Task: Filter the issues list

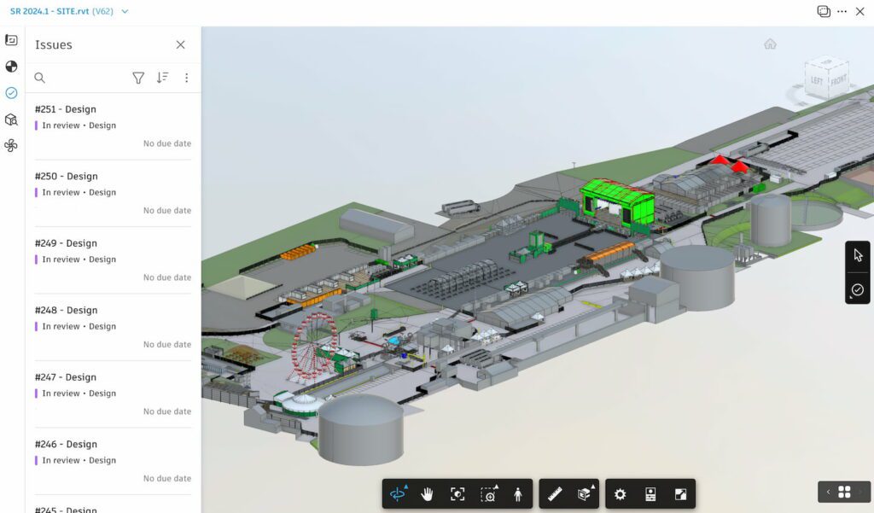Action: (x=138, y=78)
